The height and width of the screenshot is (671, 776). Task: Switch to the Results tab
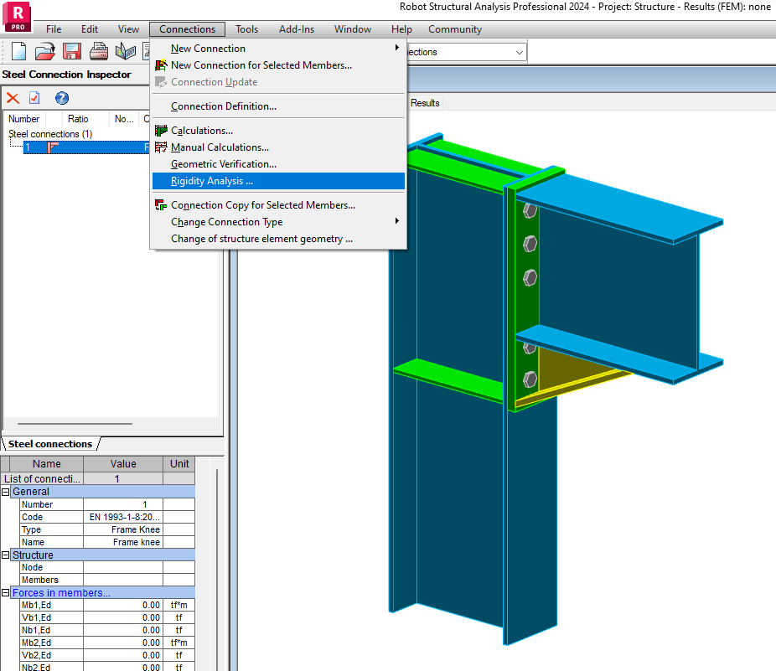pos(425,103)
